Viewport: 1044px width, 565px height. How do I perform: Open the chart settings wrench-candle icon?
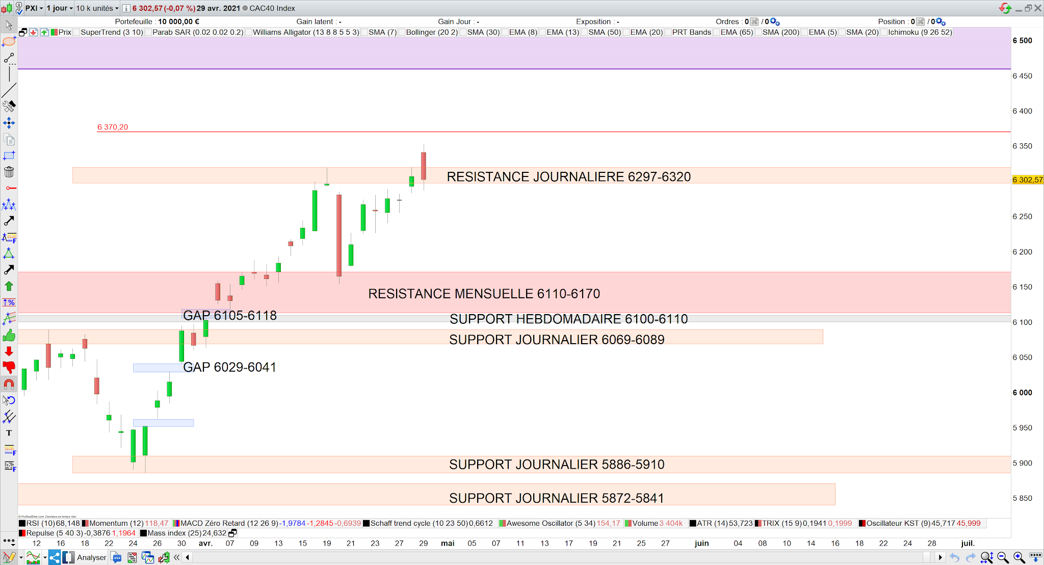(164, 557)
